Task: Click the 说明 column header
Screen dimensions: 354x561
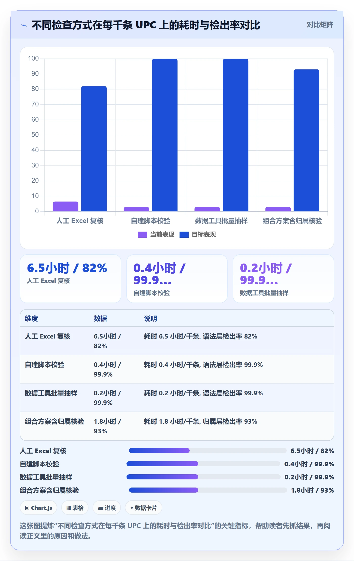Action: pyautogui.click(x=150, y=319)
